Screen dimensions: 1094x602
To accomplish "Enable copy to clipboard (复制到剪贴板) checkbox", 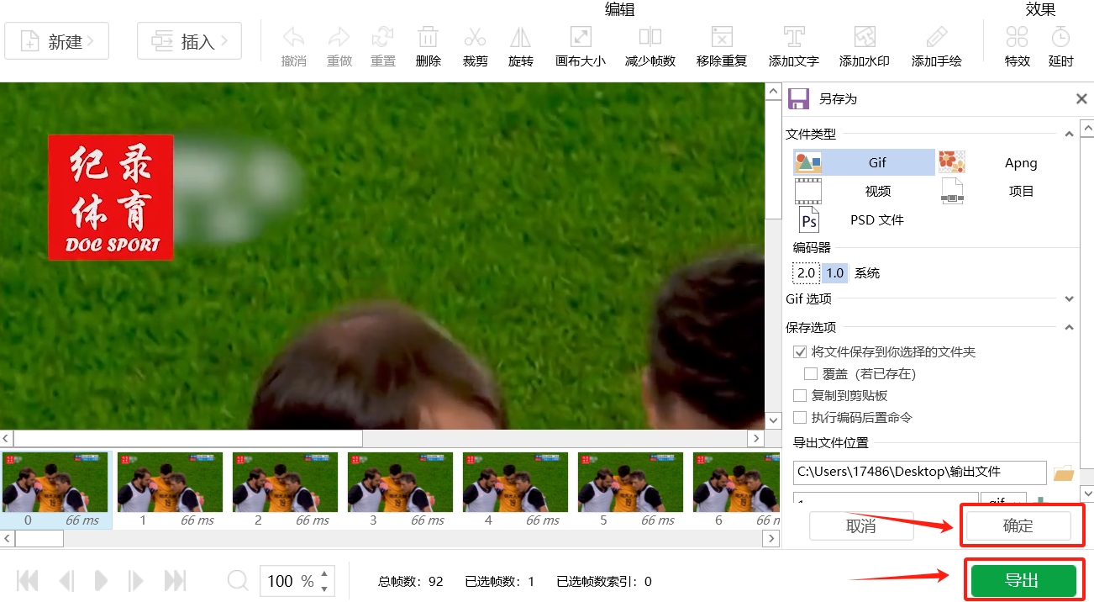I will coord(800,396).
